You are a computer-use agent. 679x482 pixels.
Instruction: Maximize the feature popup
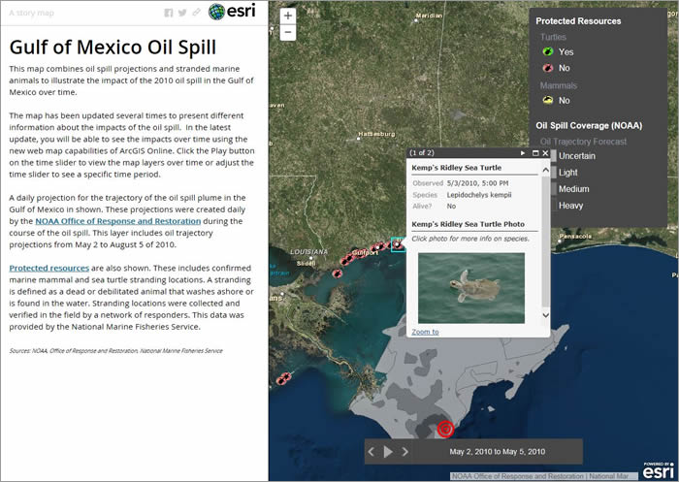(x=535, y=153)
